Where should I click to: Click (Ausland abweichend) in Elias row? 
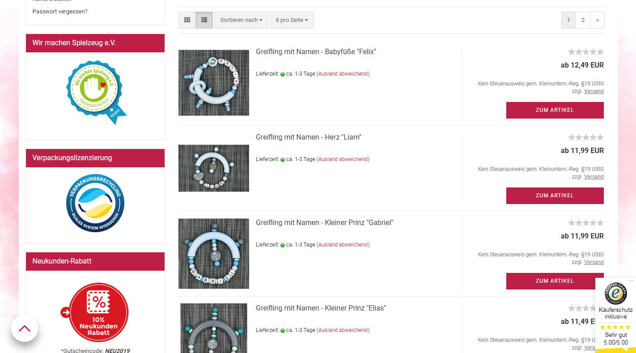click(x=343, y=330)
